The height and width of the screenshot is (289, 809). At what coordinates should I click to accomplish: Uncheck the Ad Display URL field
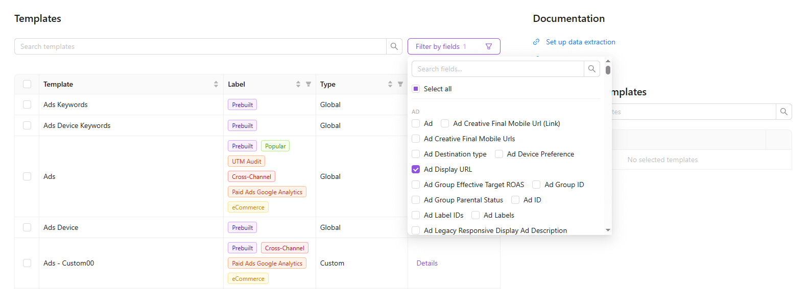tap(416, 169)
